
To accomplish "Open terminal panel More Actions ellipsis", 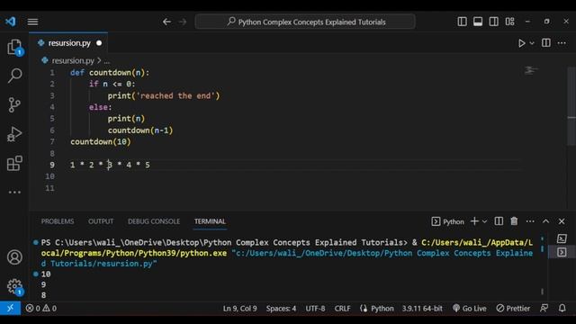I will (530, 221).
